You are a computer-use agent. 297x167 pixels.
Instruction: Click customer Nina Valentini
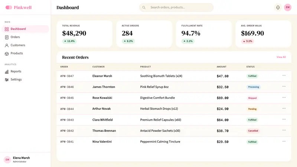102,142
